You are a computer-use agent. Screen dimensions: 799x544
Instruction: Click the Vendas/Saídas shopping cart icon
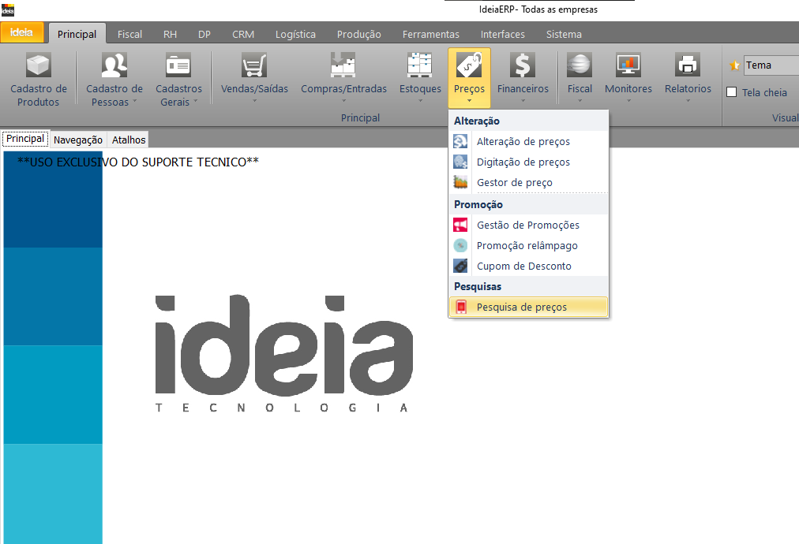pyautogui.click(x=254, y=65)
